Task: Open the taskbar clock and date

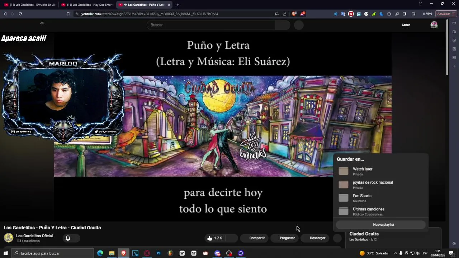Action: pos(438,253)
